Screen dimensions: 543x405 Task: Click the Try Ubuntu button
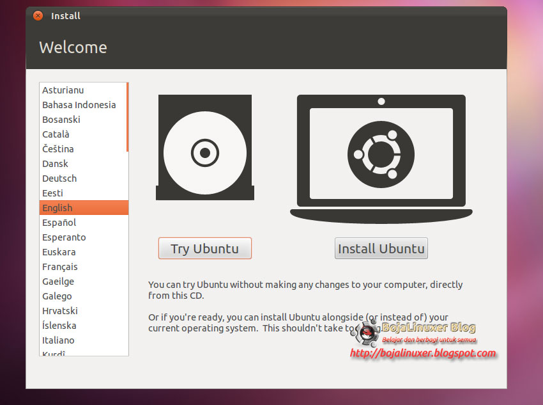coord(204,248)
